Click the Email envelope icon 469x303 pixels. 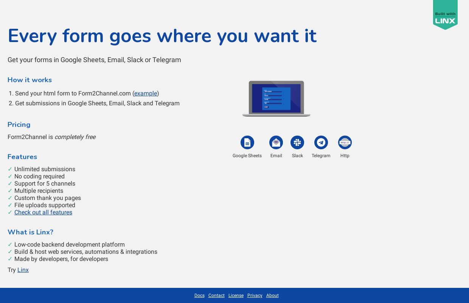coord(276,142)
